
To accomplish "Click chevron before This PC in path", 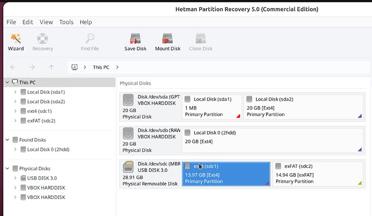I will 85,67.
